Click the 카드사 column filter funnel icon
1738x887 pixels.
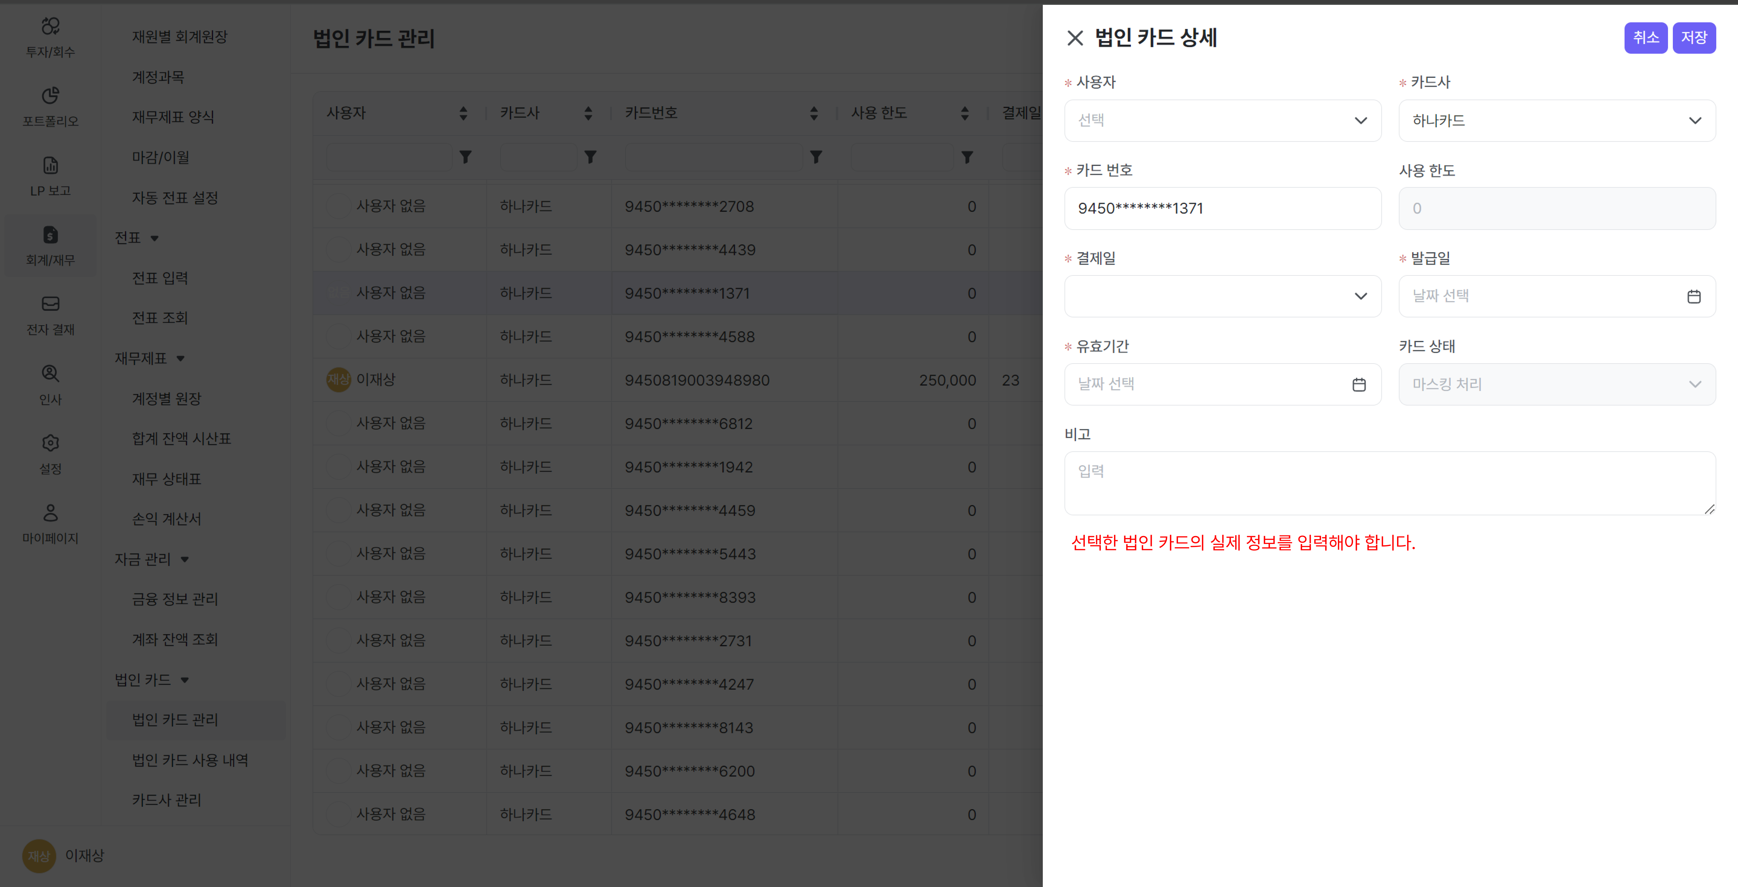[590, 157]
